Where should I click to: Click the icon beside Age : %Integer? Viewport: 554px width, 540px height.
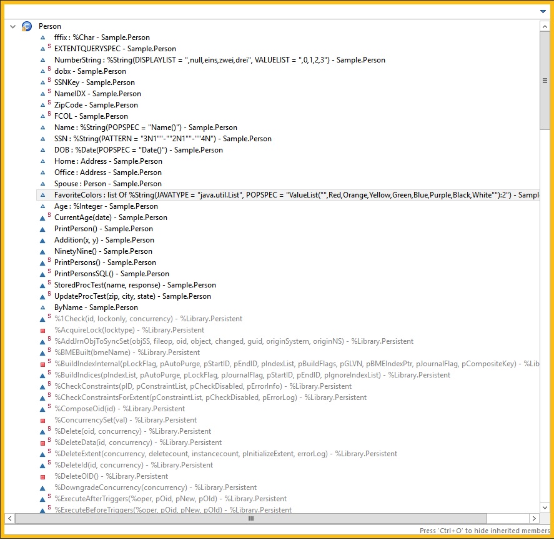[x=42, y=206]
